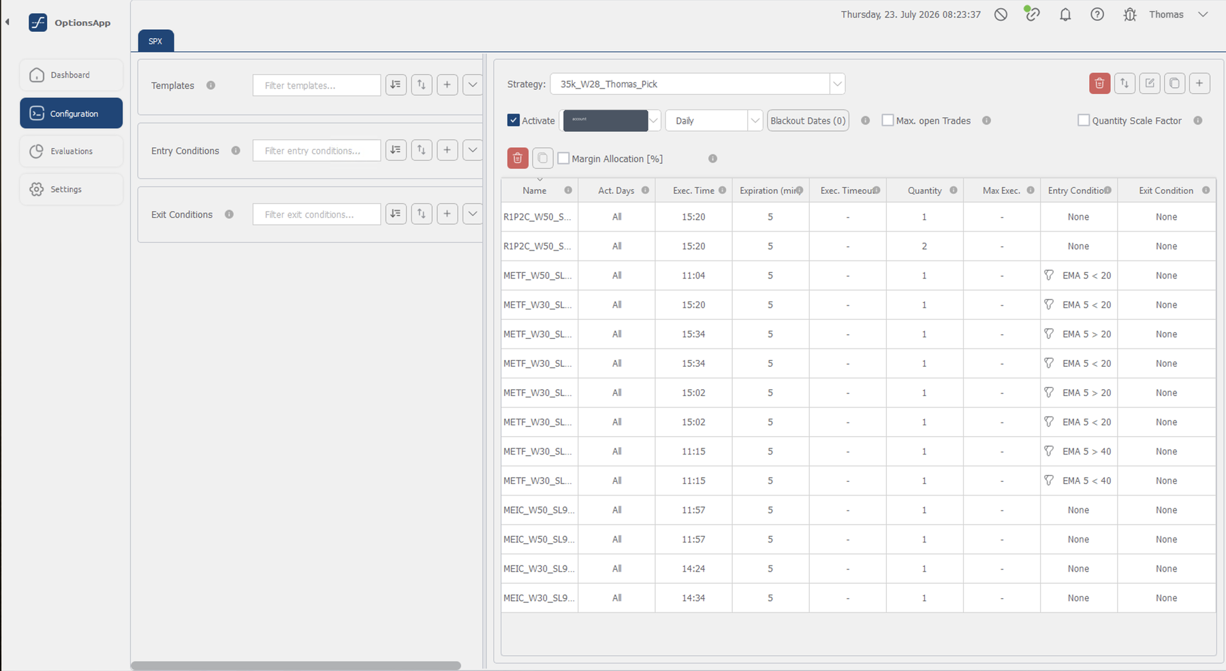Sort the Exit Conditions list

pyautogui.click(x=396, y=214)
